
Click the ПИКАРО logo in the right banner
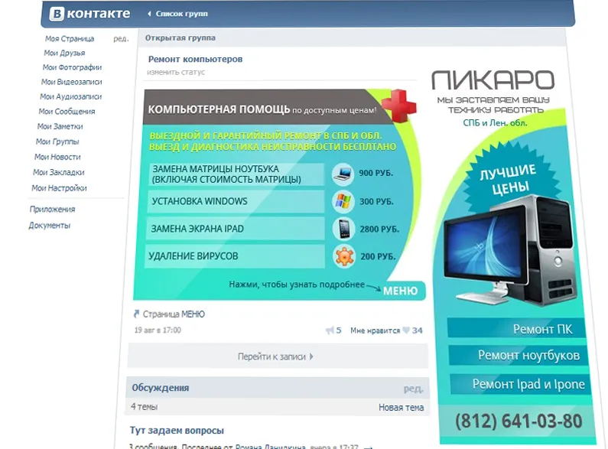[493, 80]
